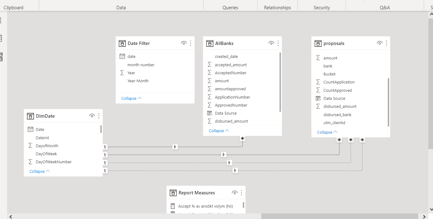The width and height of the screenshot is (433, 219).
Task: Click sigma icon next to AcceptedNumber
Action: [210, 73]
